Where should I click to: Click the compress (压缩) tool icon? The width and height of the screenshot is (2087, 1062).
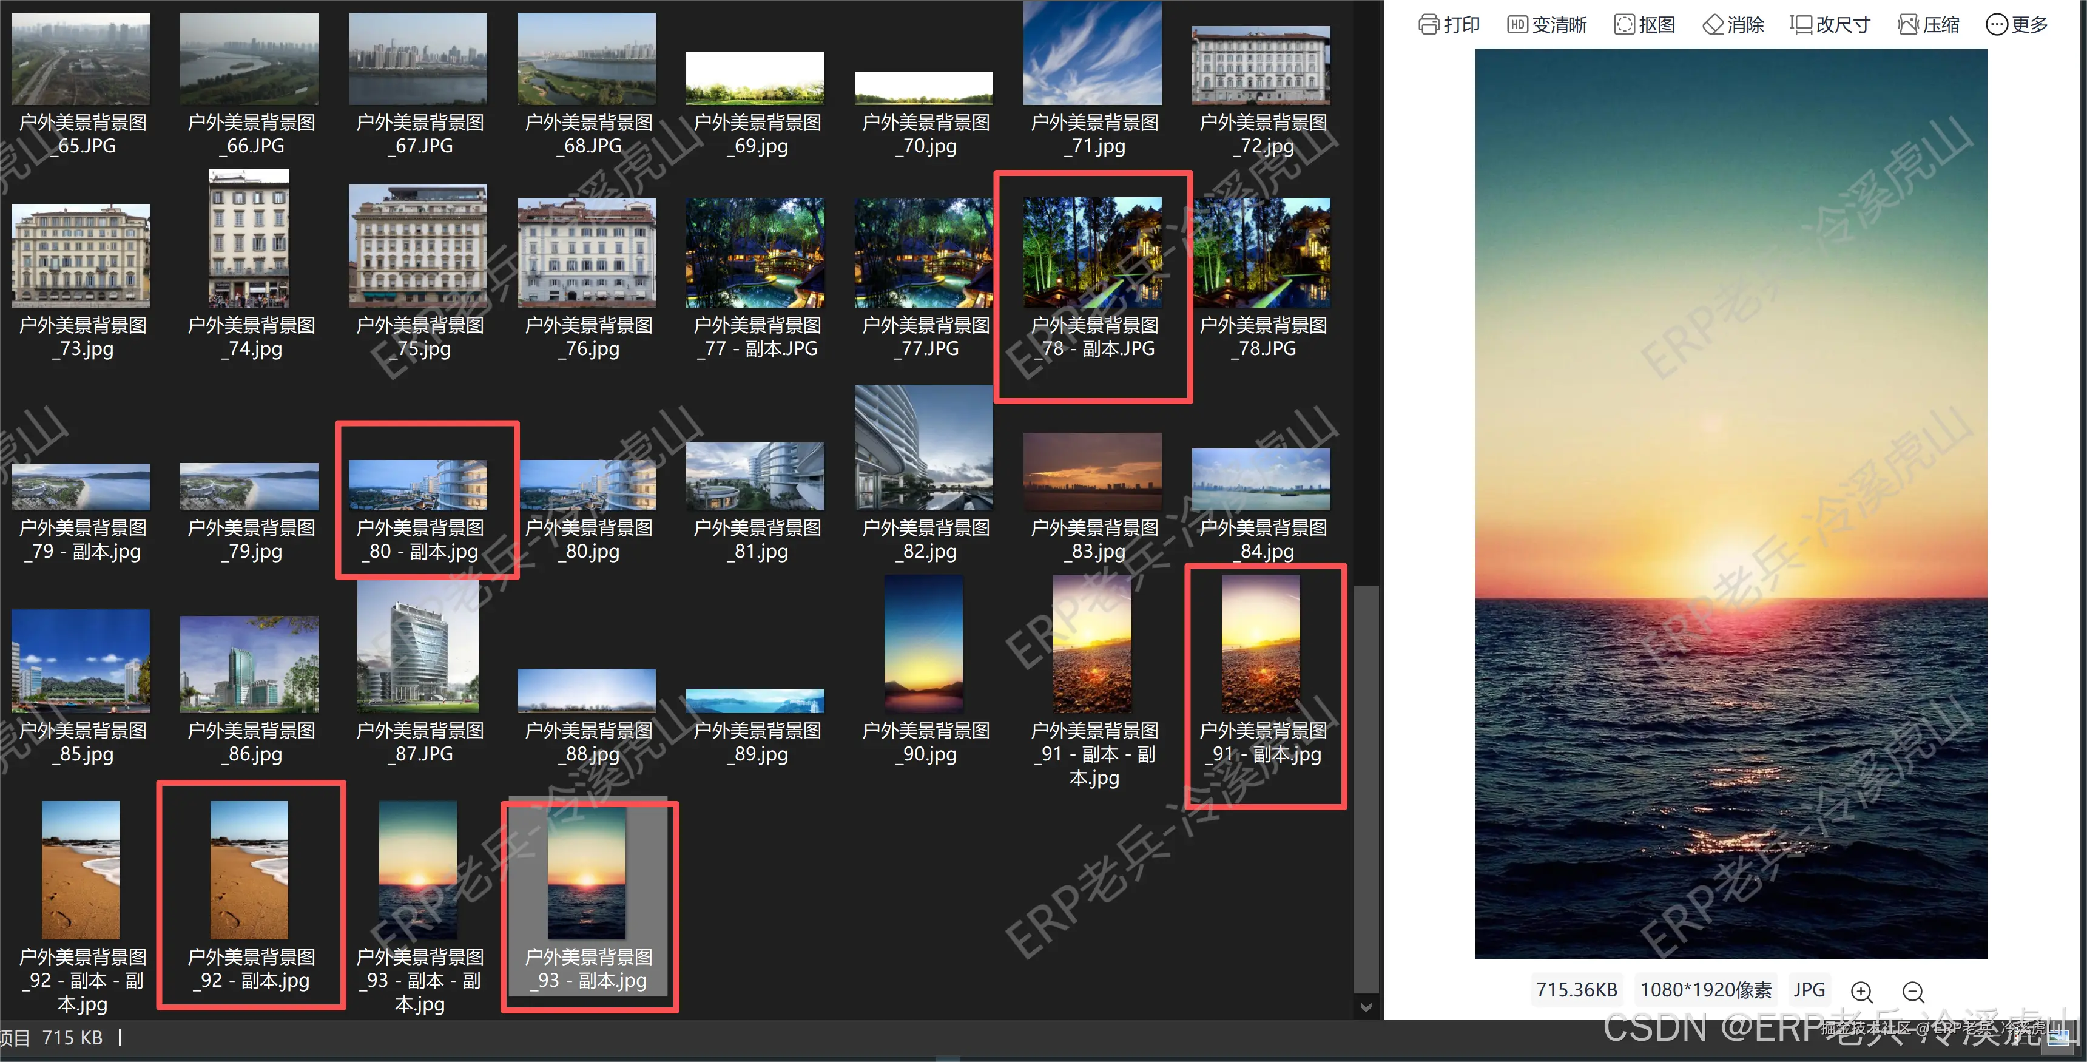[x=1909, y=24]
